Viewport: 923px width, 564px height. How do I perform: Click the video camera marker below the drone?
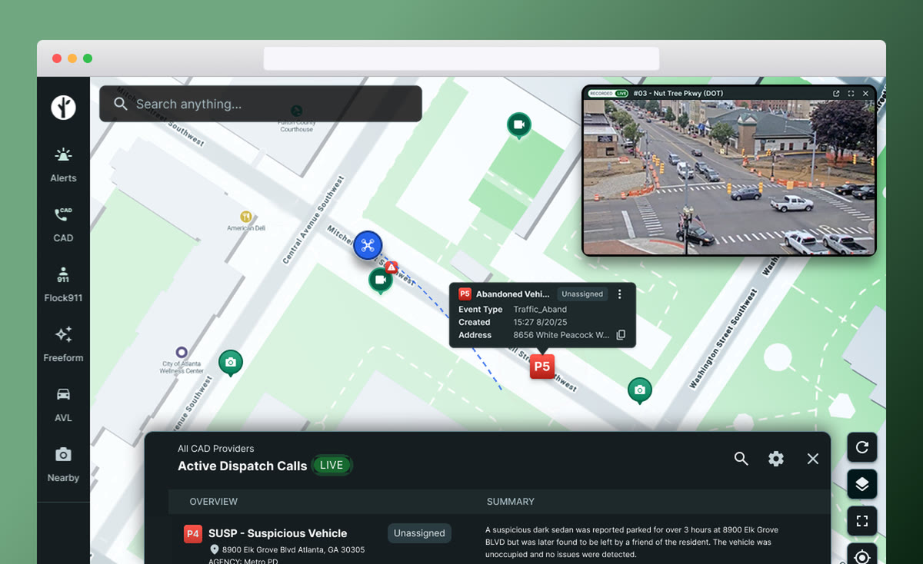380,280
